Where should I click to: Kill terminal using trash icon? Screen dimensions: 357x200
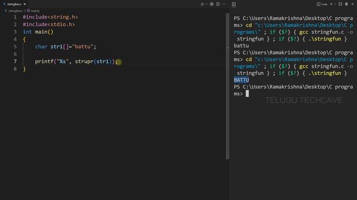(346, 4)
